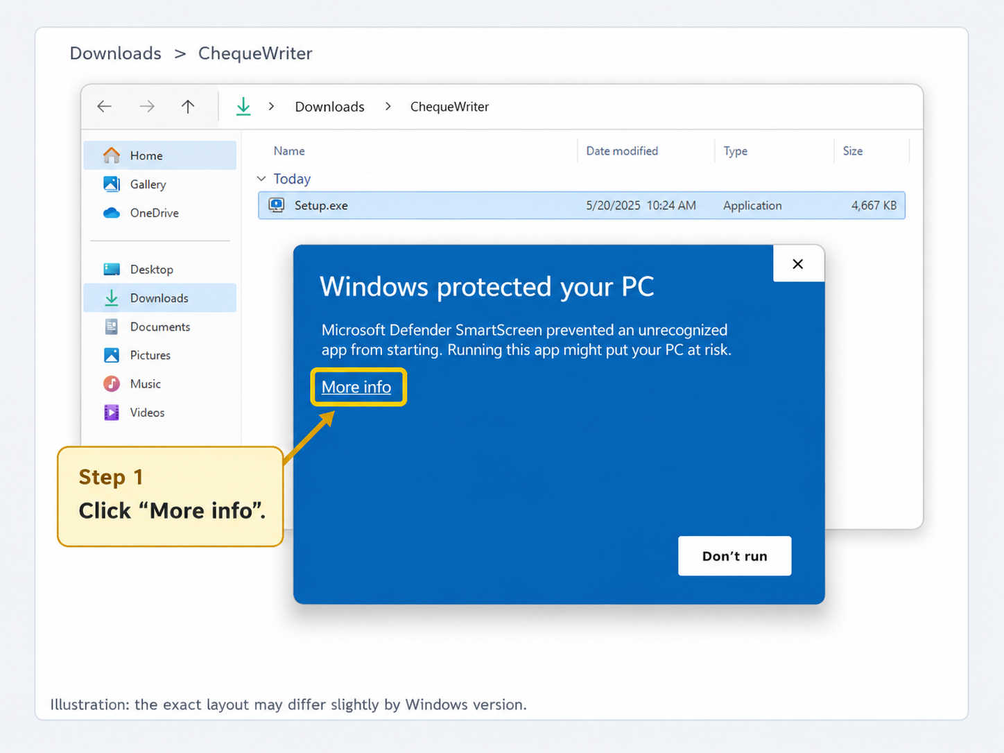Click Downloads in the page breadcrumb heading
The height and width of the screenshot is (753, 1004).
[116, 53]
